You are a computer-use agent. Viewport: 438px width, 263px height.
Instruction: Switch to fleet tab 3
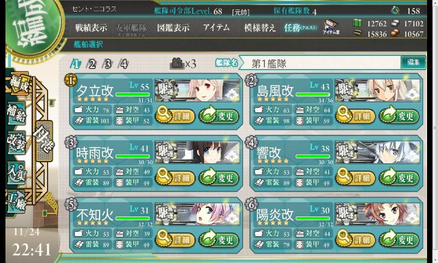click(x=107, y=64)
